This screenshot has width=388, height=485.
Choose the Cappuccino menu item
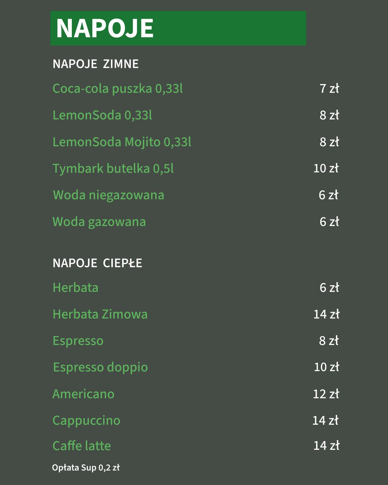(86, 421)
